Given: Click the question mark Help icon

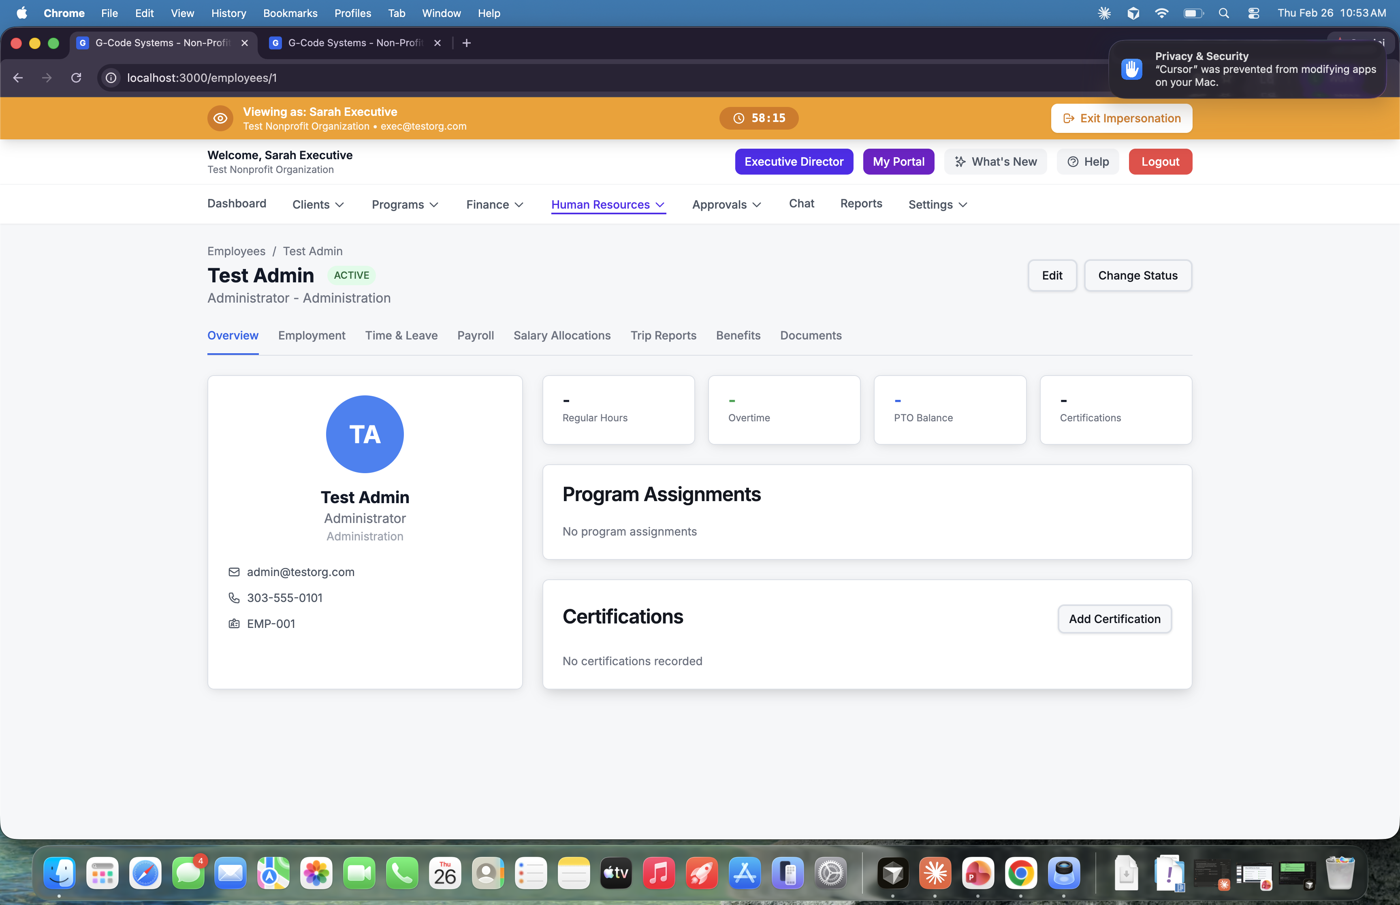Looking at the screenshot, I should pos(1071,162).
